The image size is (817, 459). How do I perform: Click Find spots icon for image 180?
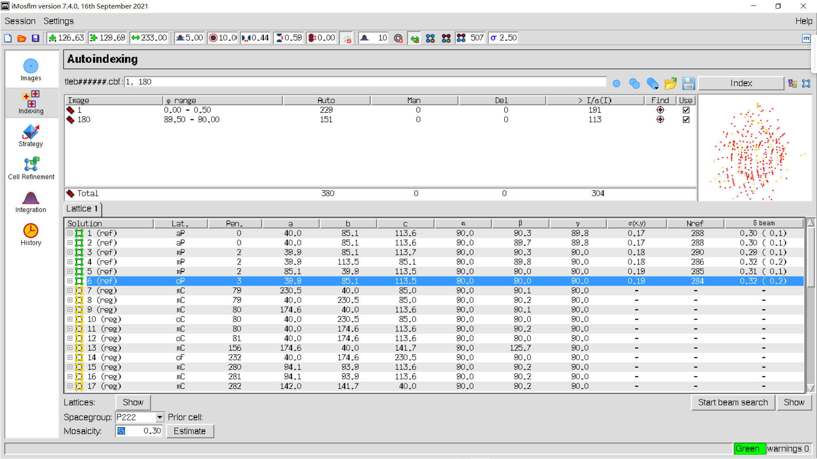(x=660, y=120)
